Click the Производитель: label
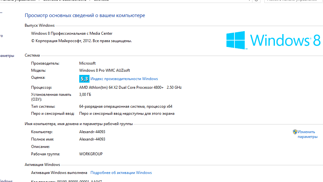Viewport: 323px width, 182px height. tap(45, 63)
